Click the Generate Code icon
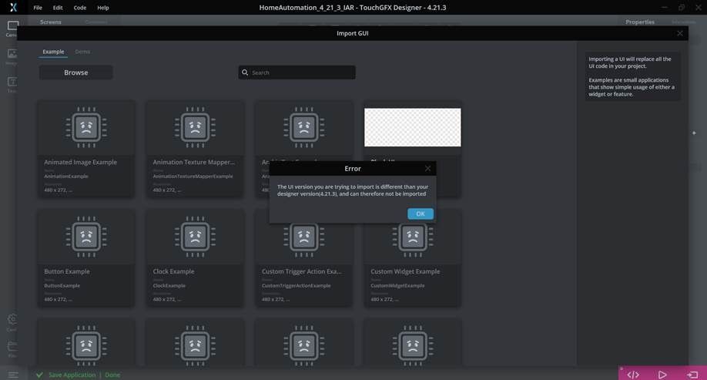Screen dimensions: 707x380 [x=632, y=375]
